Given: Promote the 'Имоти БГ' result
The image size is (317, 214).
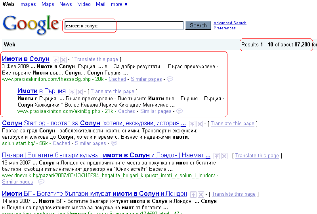Looking at the screenshot, I should pos(193,194).
